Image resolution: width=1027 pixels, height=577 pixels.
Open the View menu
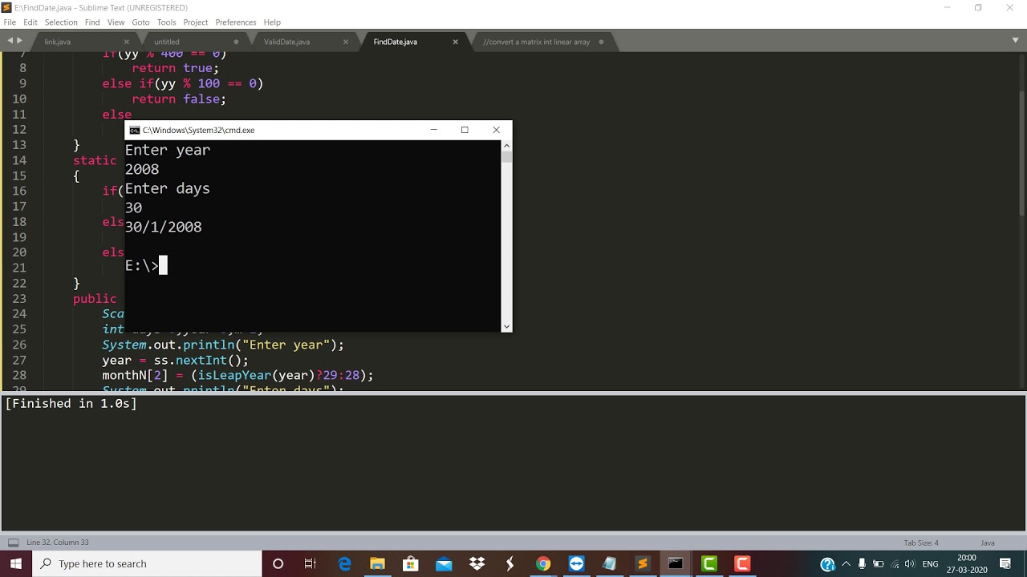pyautogui.click(x=116, y=22)
